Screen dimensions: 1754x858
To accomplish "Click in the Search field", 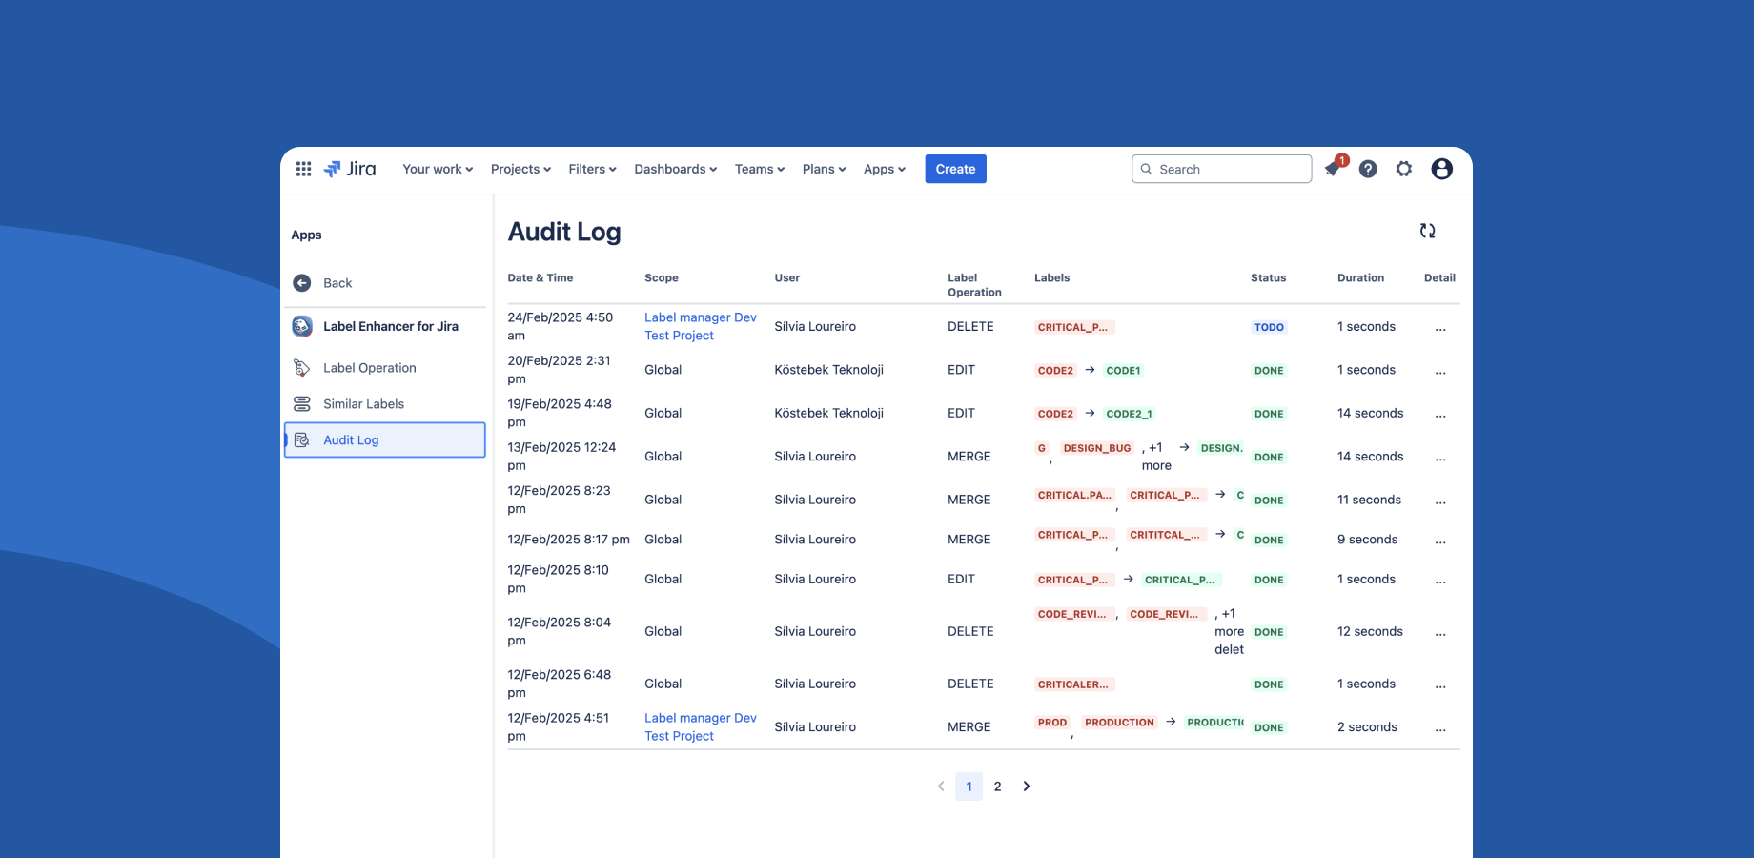I will tap(1221, 169).
